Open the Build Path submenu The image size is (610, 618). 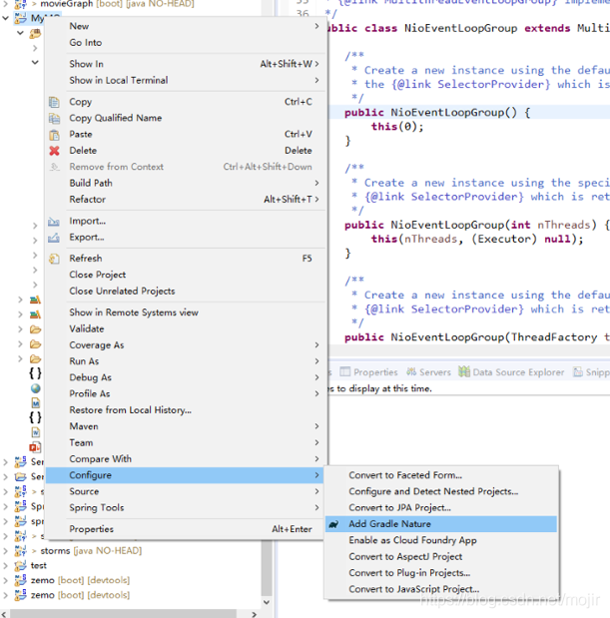coord(186,184)
